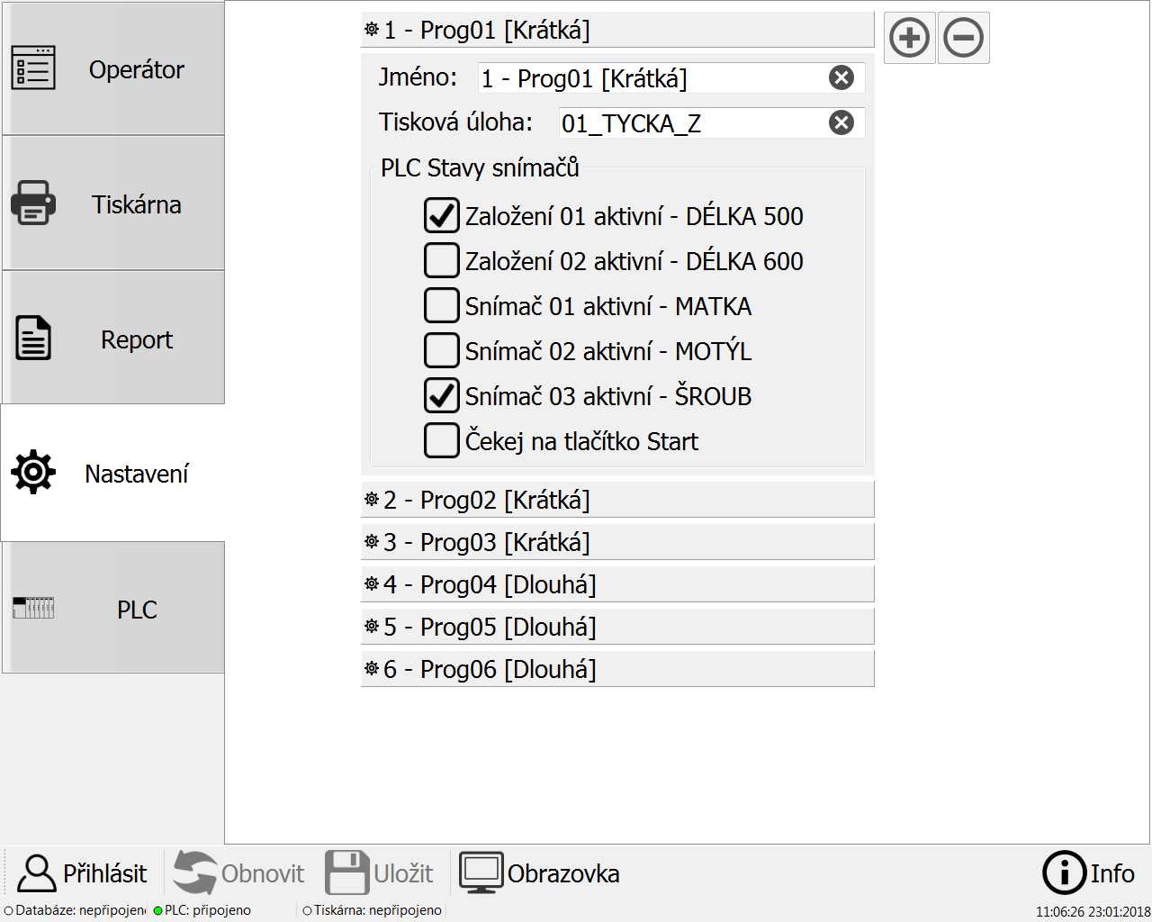Click the gear icon beside 2 - Prog02
This screenshot has width=1152, height=922.
coord(372,499)
